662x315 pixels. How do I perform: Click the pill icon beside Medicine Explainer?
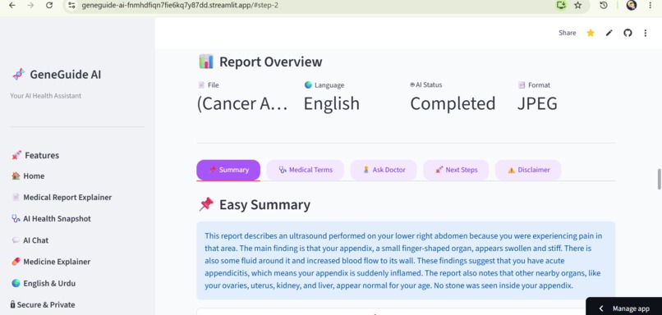pyautogui.click(x=16, y=262)
